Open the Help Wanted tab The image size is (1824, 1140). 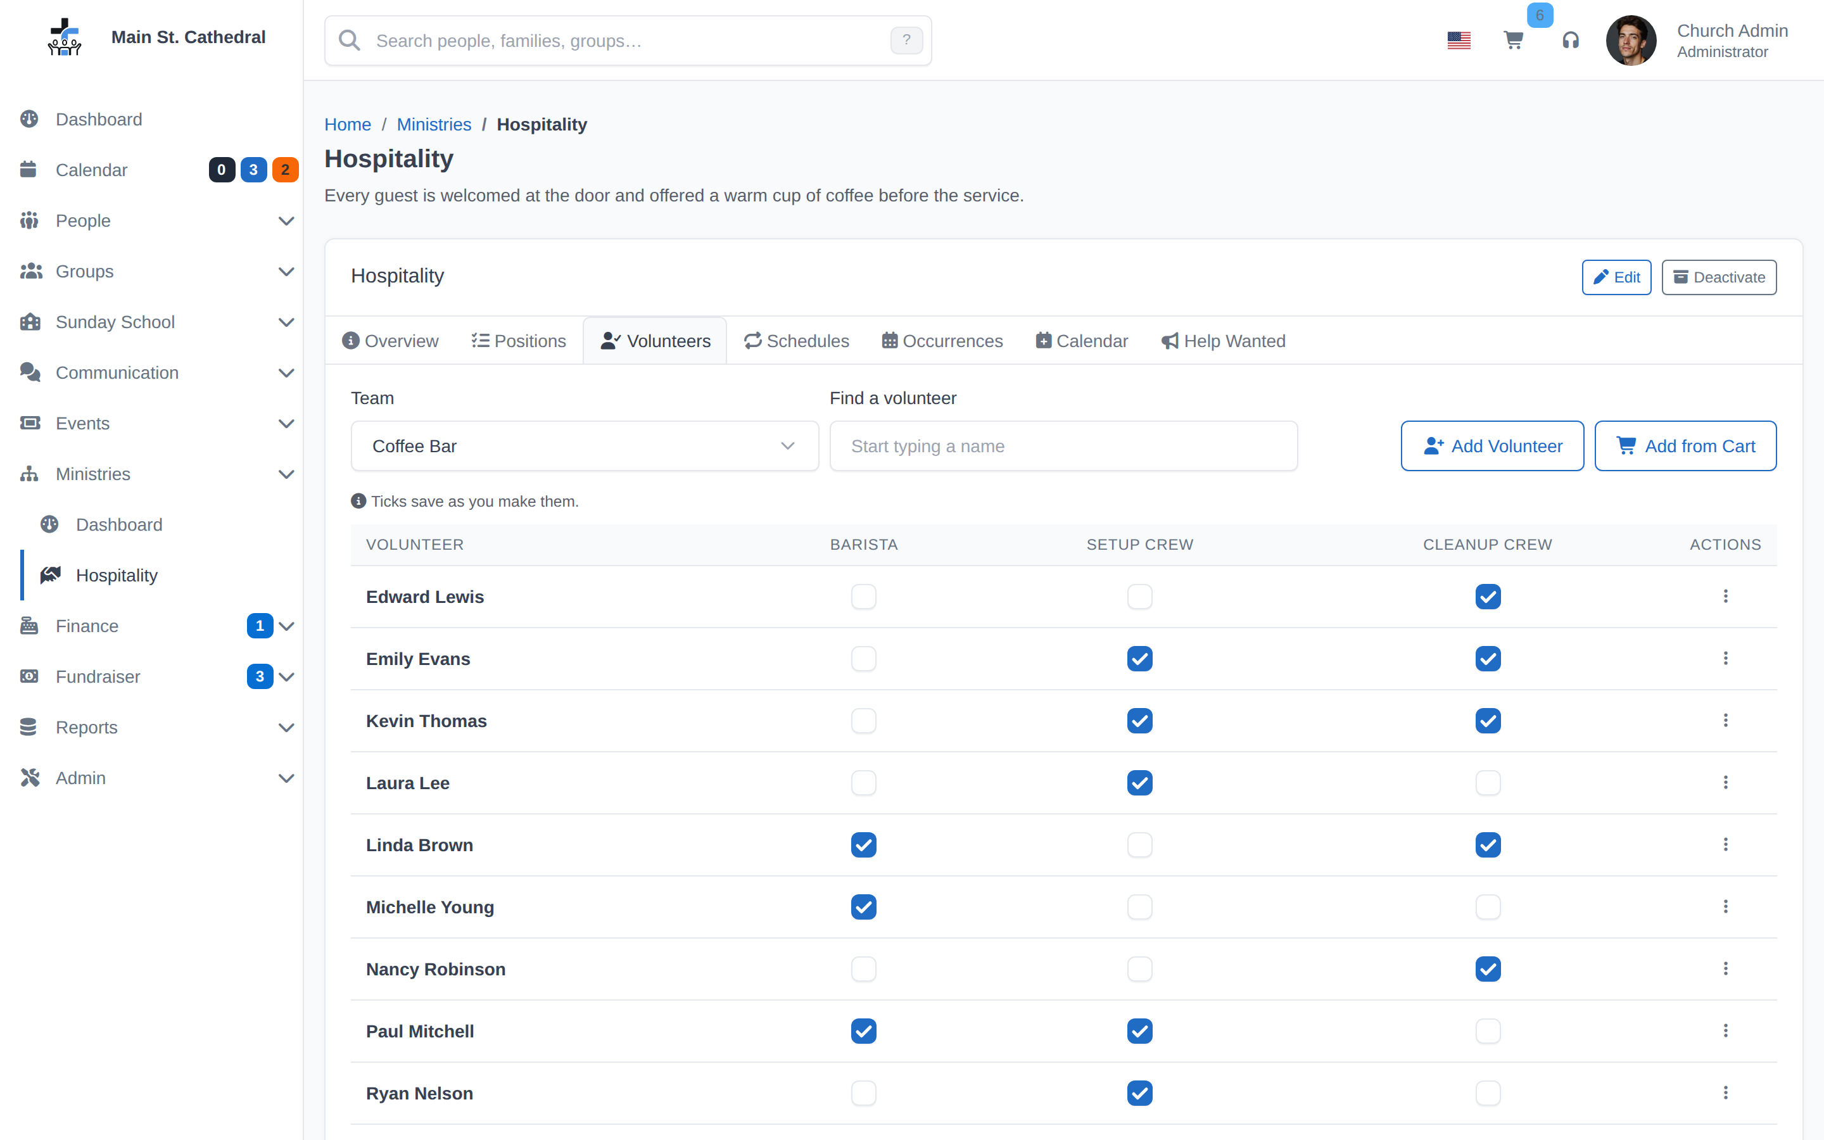pos(1224,341)
